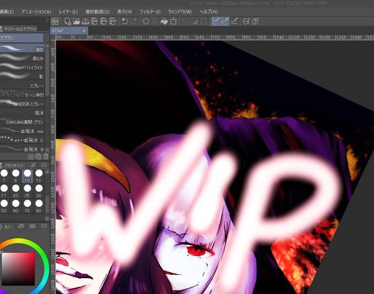The height and width of the screenshot is (294, 374).
Task: Select the にじみスプレー sub tool
Action: click(22, 104)
